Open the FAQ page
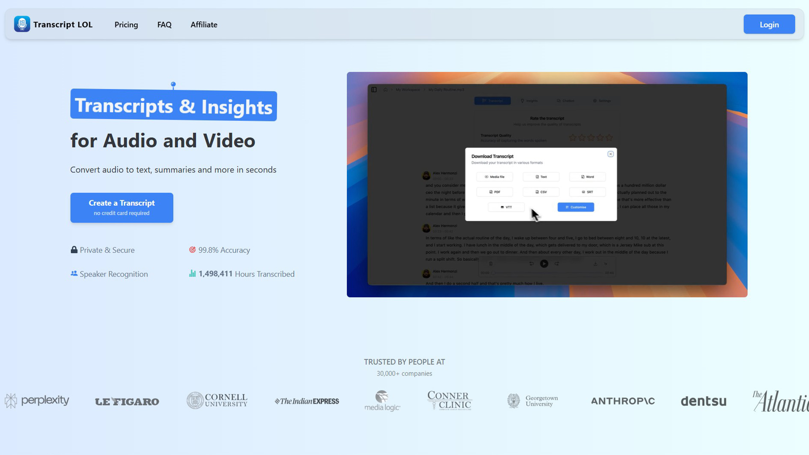Image resolution: width=809 pixels, height=455 pixels. [164, 24]
